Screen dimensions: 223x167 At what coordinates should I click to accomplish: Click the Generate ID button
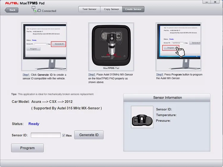89,135
